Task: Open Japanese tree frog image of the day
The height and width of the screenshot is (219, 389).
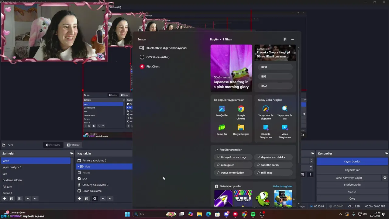Action: coord(231,68)
